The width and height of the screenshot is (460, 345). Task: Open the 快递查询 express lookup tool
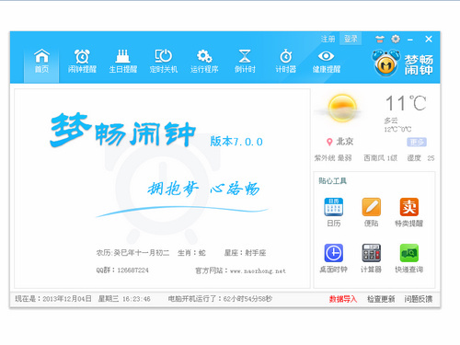(x=408, y=259)
